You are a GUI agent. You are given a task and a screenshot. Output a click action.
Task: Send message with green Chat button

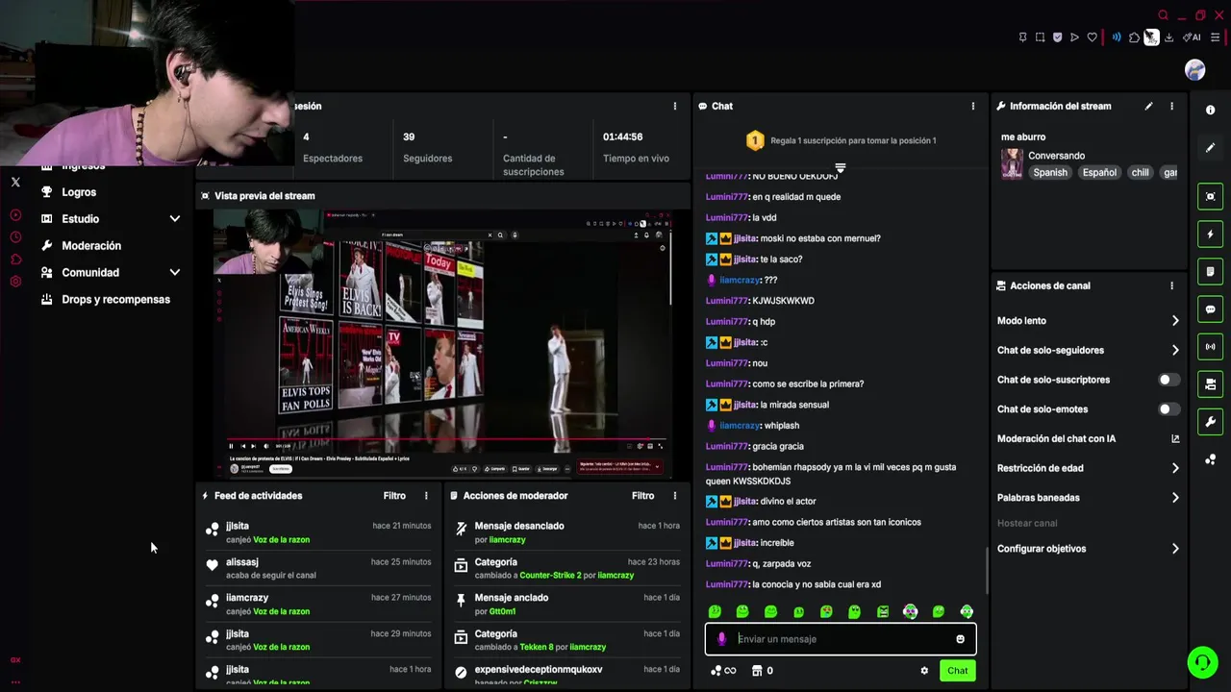[958, 671]
